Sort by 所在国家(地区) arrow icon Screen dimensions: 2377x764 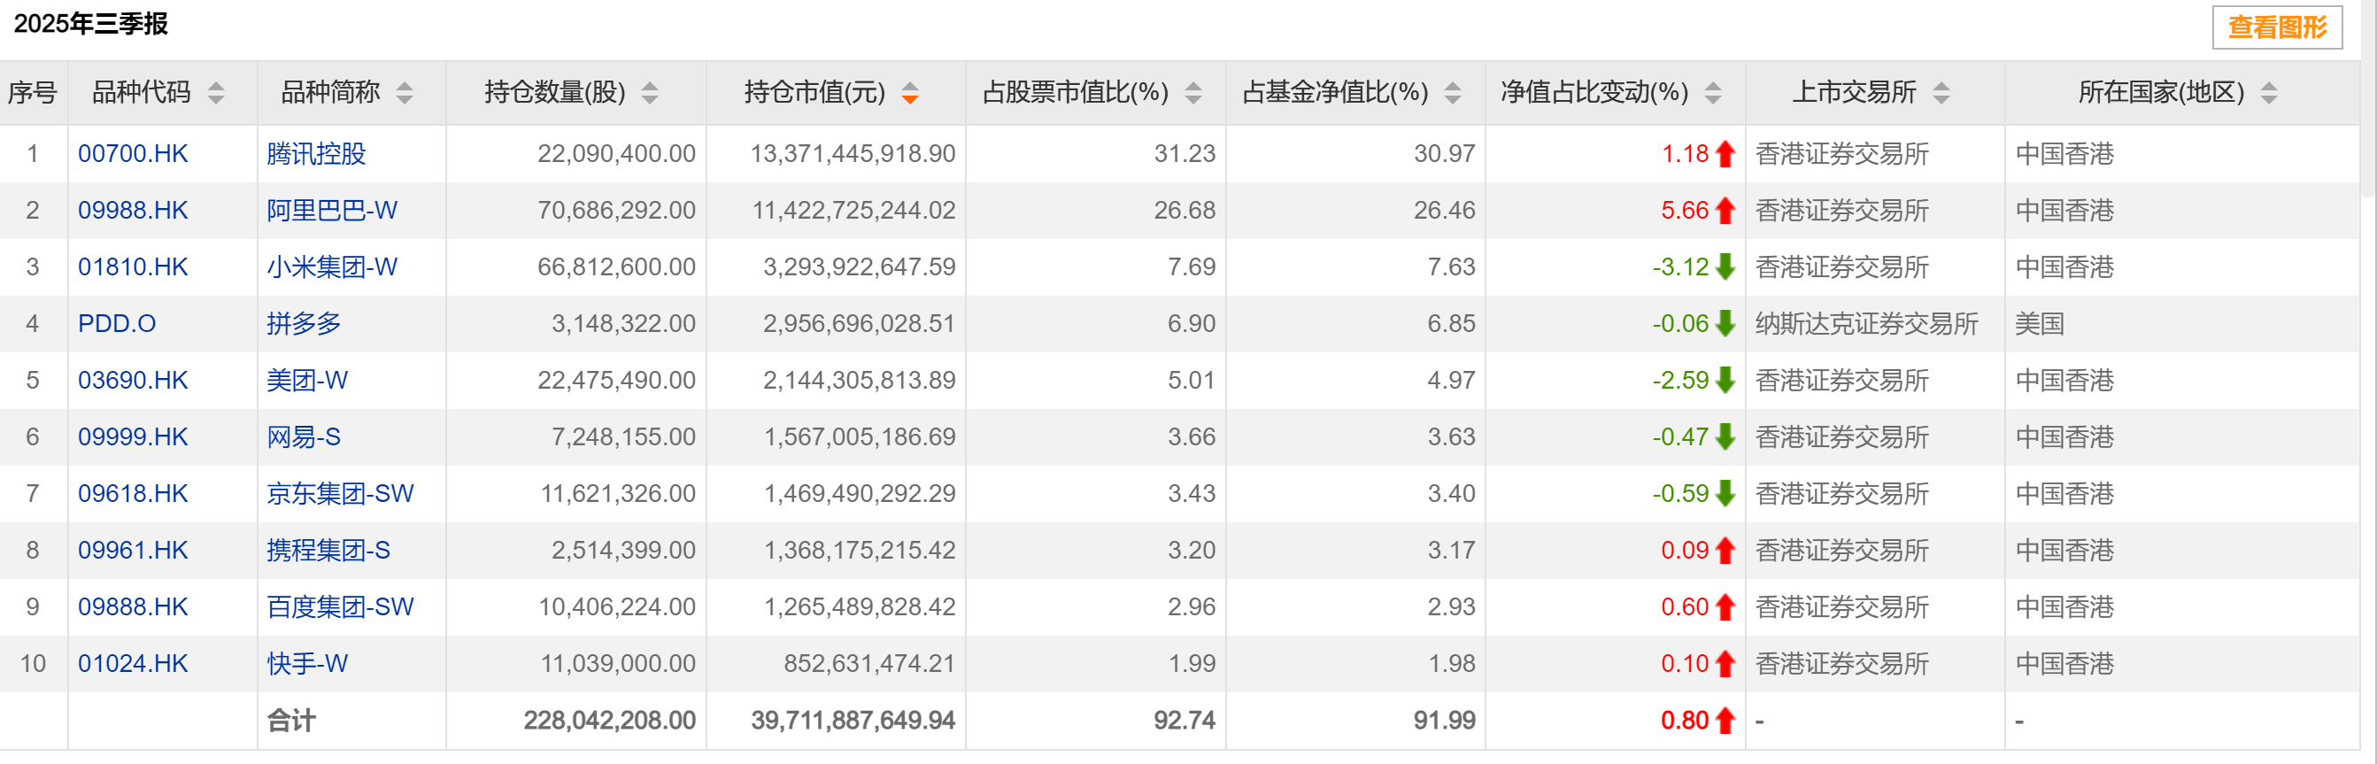(2269, 92)
